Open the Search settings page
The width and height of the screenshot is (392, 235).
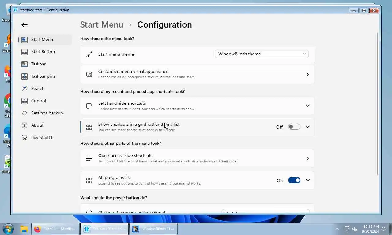click(x=45, y=88)
